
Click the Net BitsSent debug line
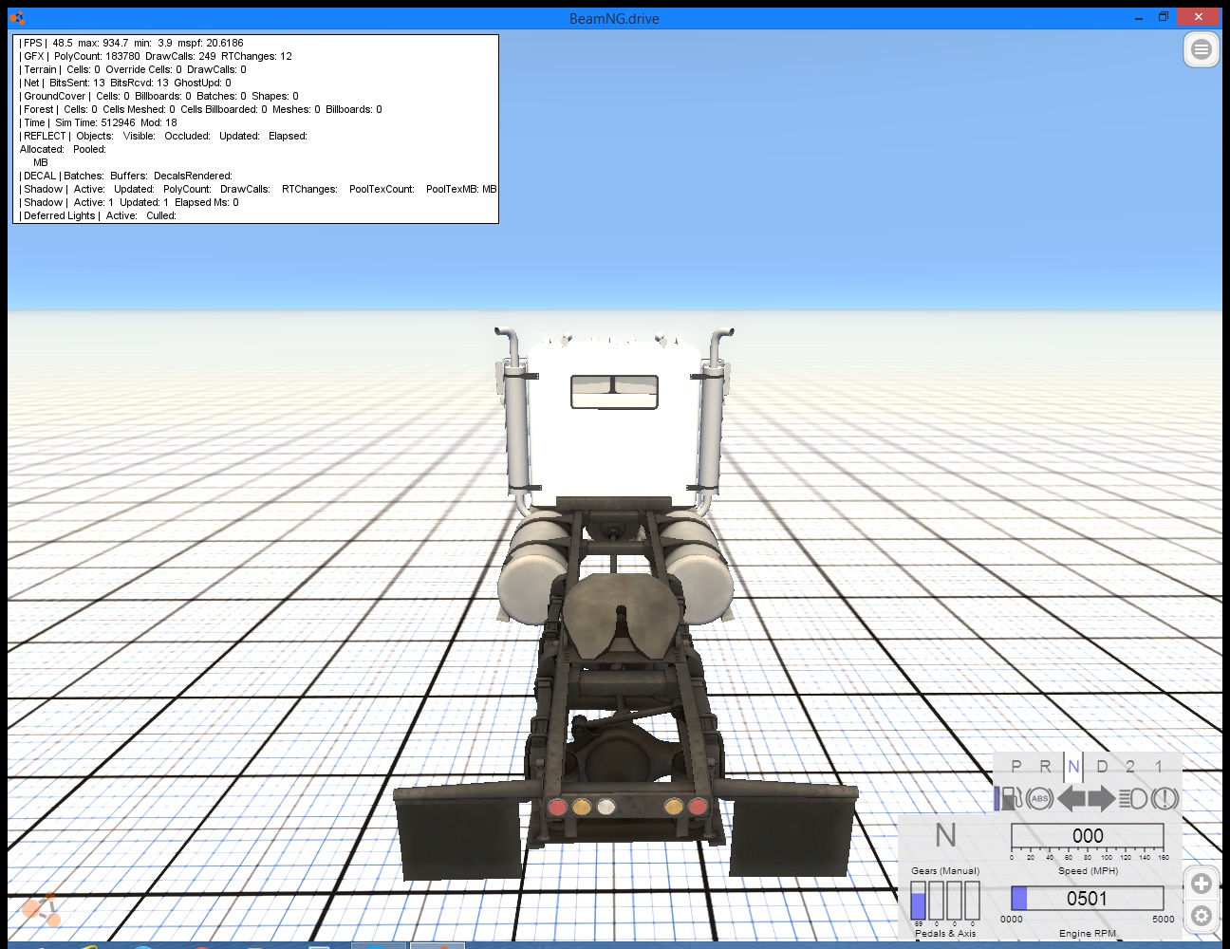click(x=125, y=83)
